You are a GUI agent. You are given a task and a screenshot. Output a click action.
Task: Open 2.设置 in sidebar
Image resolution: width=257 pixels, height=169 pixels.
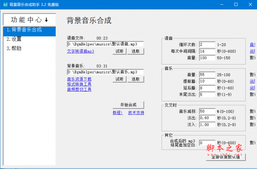coord(14,39)
